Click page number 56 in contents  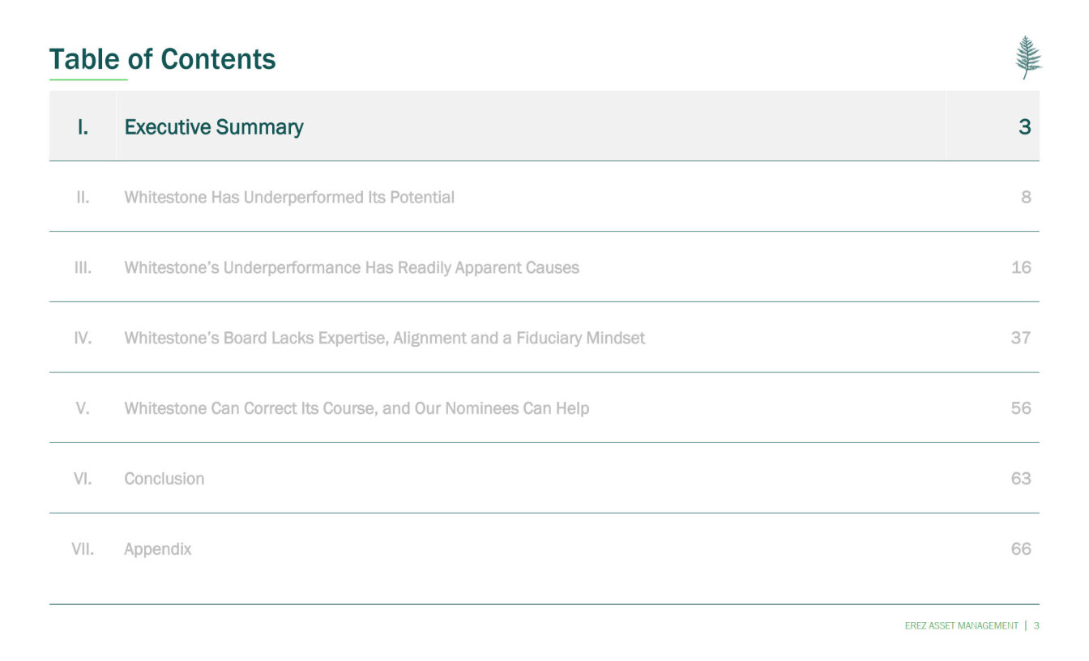point(1021,408)
